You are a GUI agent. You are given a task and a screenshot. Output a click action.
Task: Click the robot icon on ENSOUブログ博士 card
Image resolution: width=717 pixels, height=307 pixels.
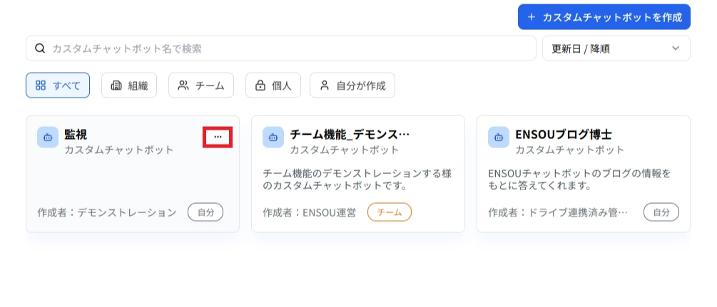point(499,137)
